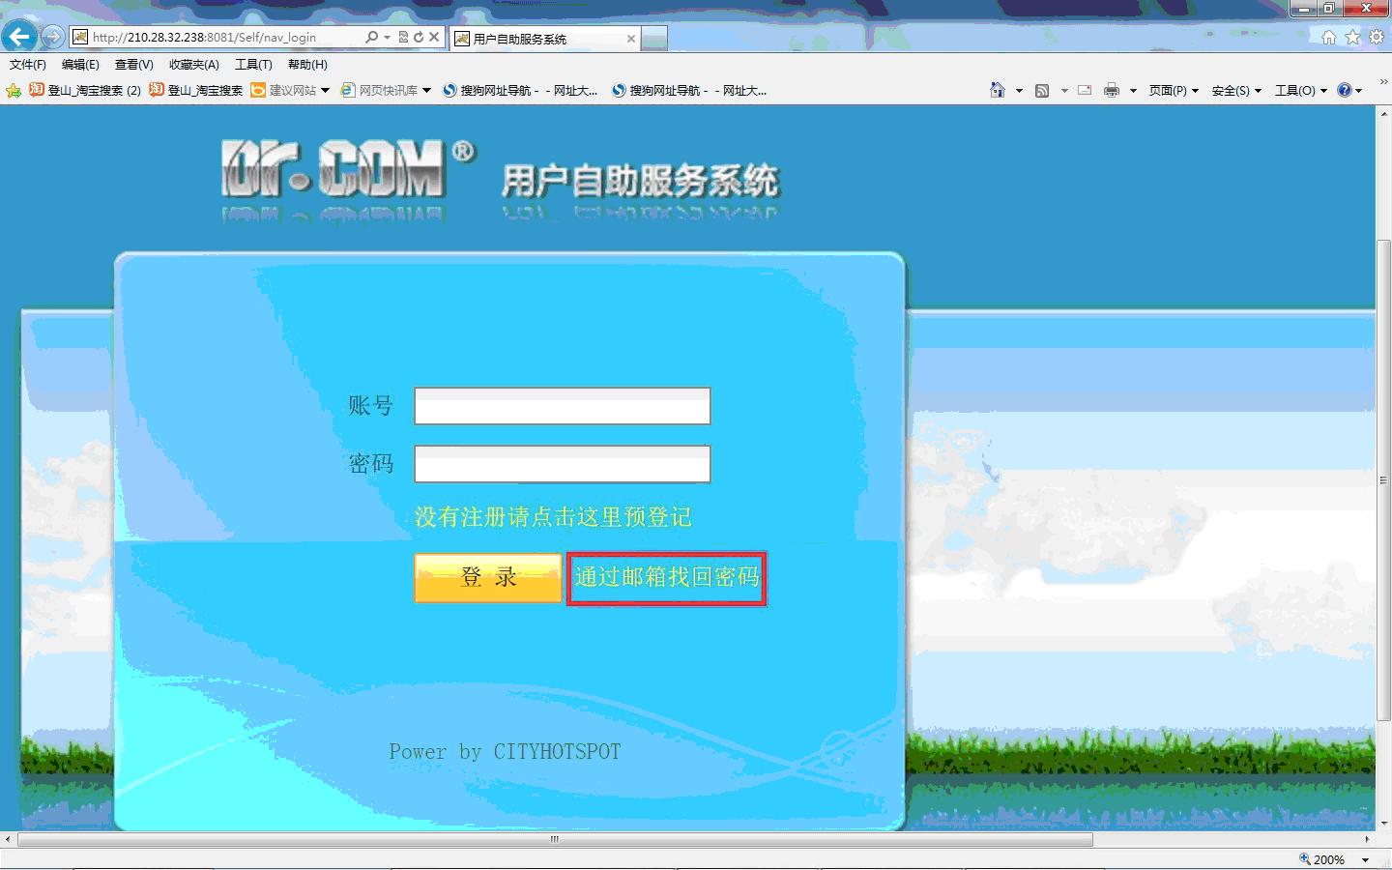Open the 工具(T) menu
This screenshot has height=870, width=1392.
point(253,65)
